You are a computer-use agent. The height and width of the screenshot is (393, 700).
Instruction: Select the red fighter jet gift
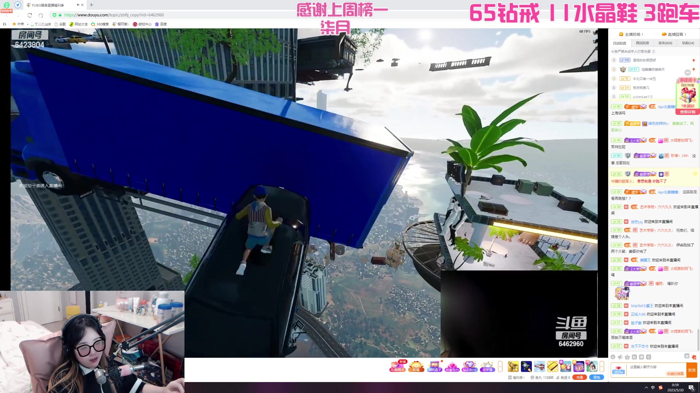pyautogui.click(x=540, y=366)
